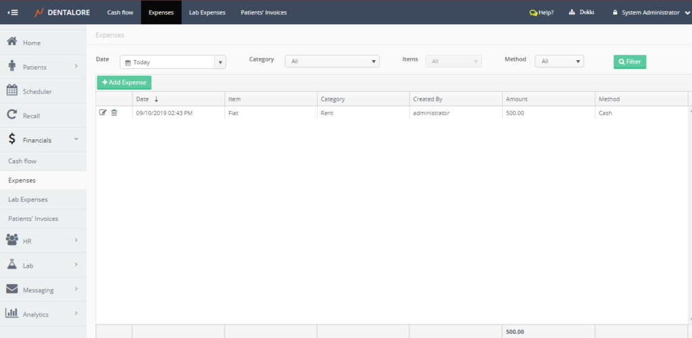Open the Method filter dropdown
This screenshot has width=692, height=338.
pos(558,62)
